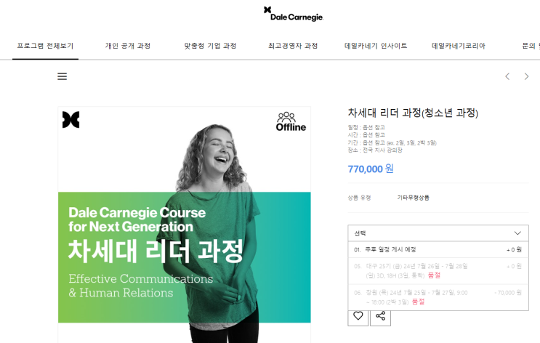Go to 데일카네기 인사이트 page
The image size is (540, 343).
pos(376,46)
